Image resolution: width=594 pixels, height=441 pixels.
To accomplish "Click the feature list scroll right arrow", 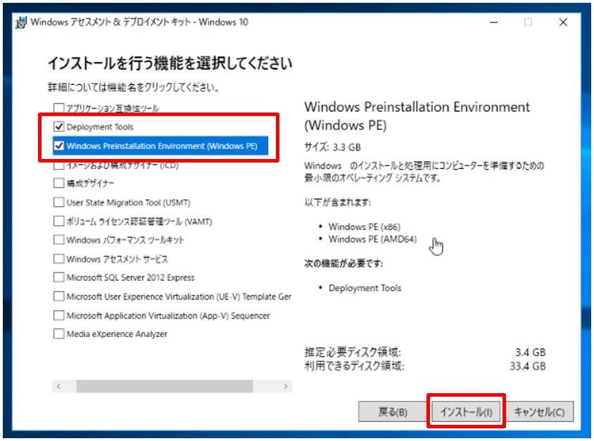I will tap(286, 386).
